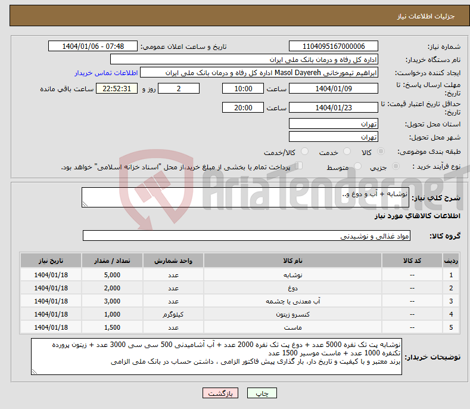Click the resize handle of buyer notes textarea
This screenshot has width=470, height=409.
tap(34, 371)
